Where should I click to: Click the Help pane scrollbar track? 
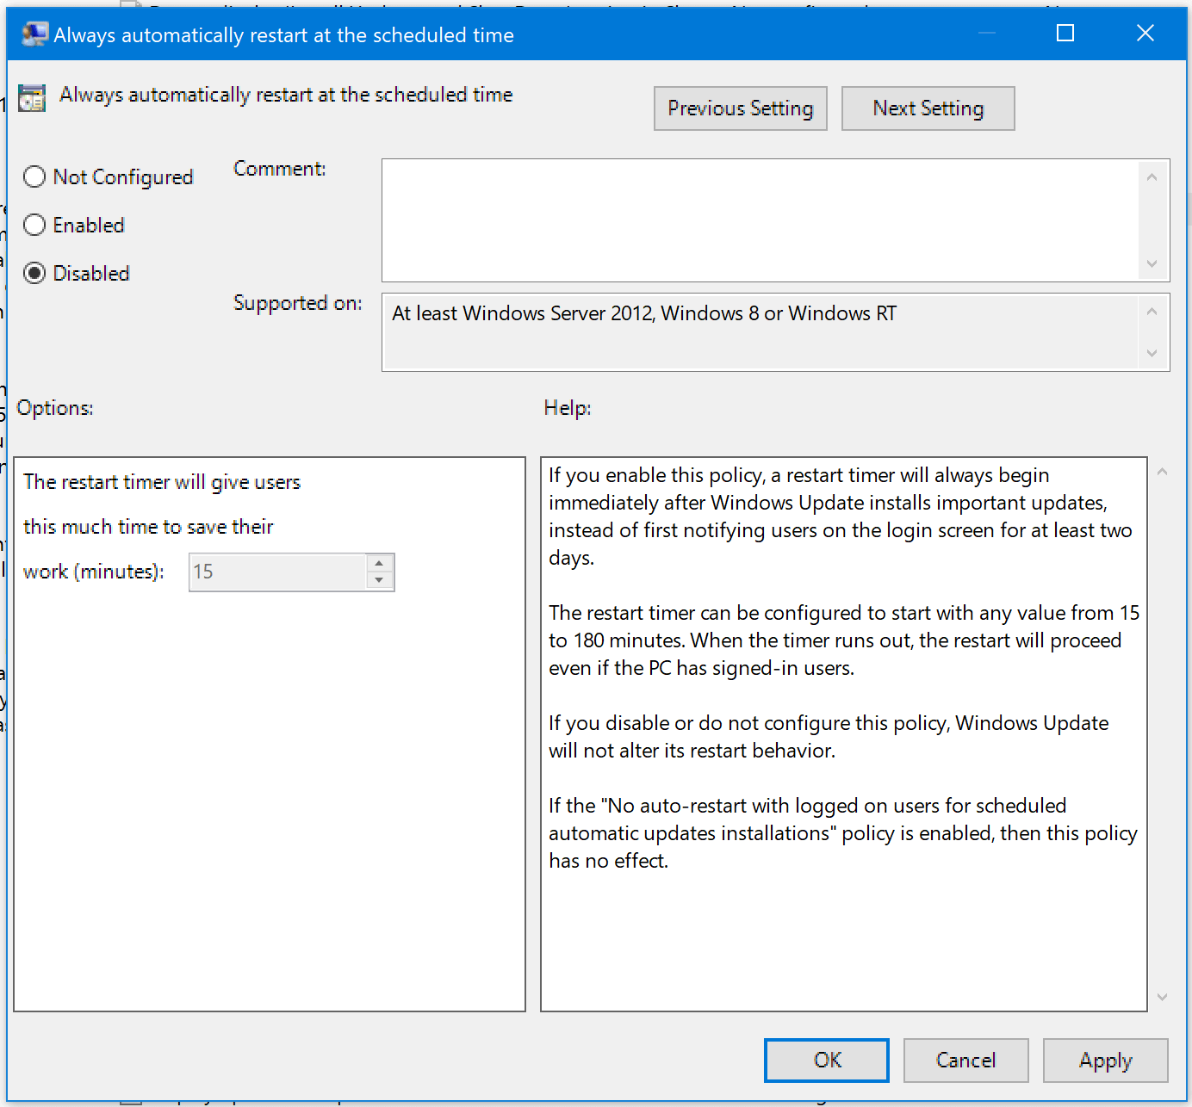point(1162,732)
